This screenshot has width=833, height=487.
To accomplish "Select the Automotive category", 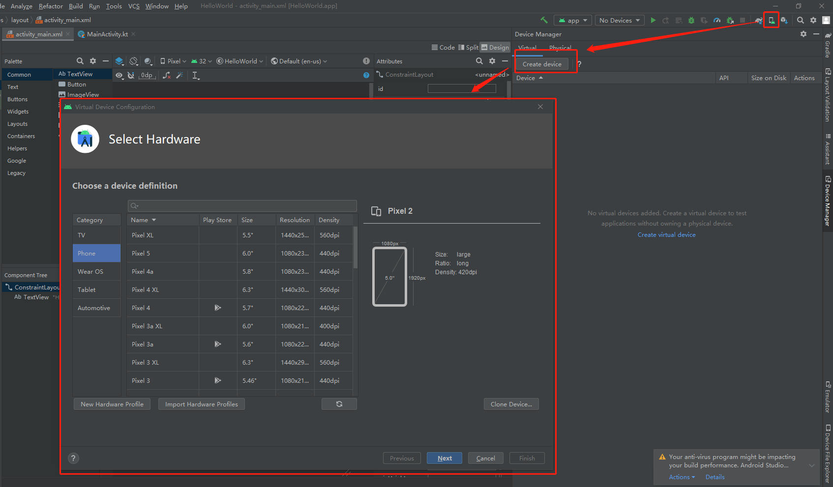I will 97,308.
